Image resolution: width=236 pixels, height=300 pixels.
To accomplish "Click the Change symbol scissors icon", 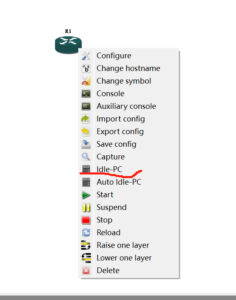I will (x=86, y=81).
